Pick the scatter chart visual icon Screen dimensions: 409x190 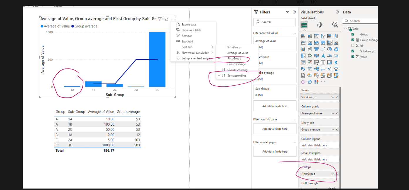(x=323, y=49)
